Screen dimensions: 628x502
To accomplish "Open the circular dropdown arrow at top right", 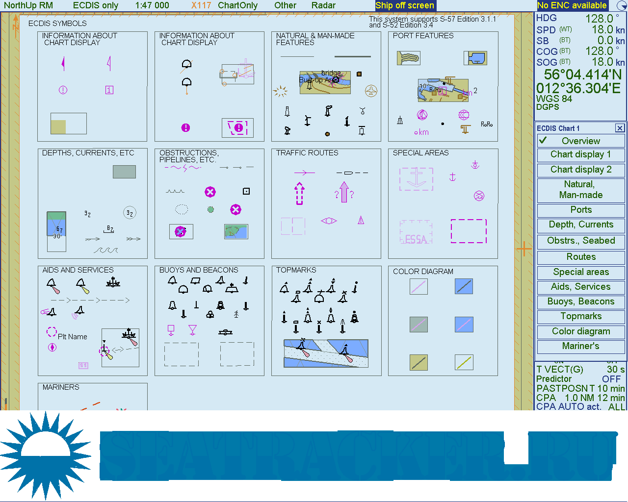I will click(x=621, y=6).
